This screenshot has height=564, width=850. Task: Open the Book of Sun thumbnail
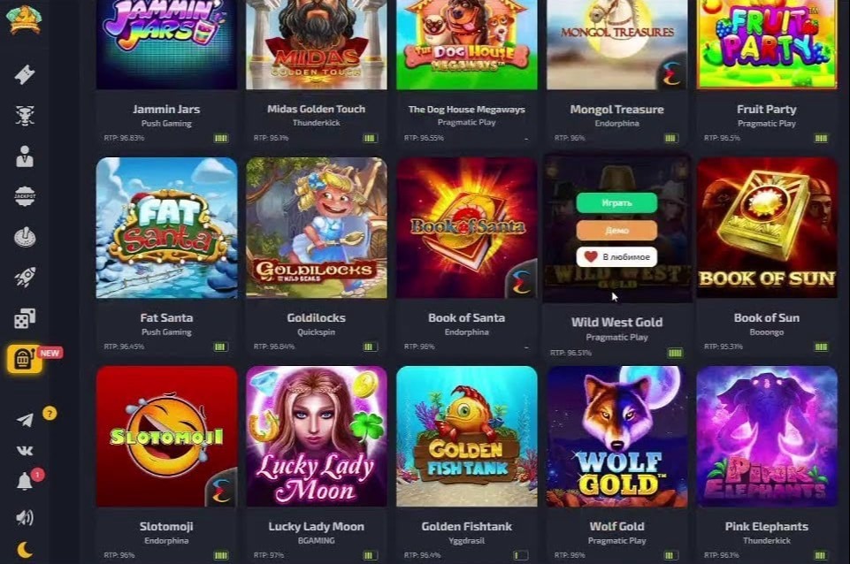point(767,227)
